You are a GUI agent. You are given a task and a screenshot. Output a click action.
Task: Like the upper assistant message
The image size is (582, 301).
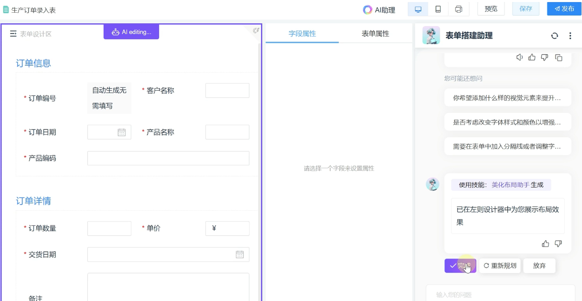(532, 57)
